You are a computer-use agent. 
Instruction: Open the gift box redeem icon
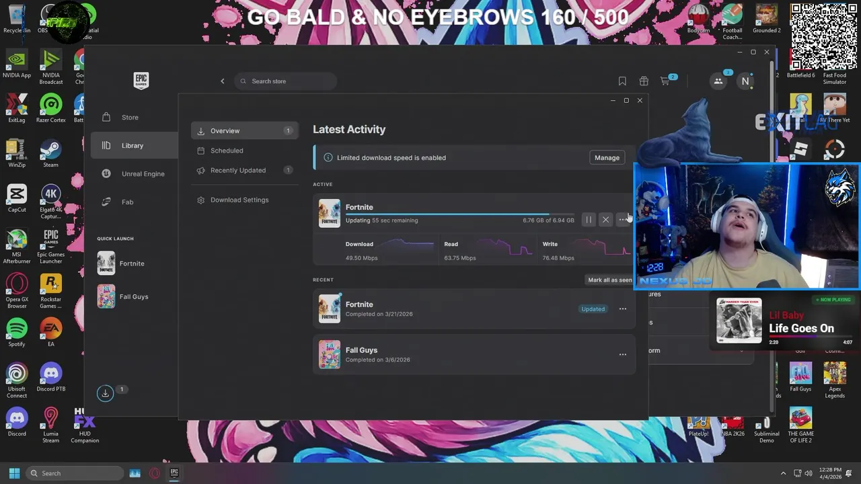(644, 81)
